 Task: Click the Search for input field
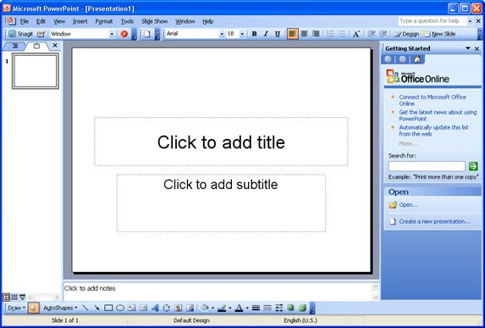(427, 166)
